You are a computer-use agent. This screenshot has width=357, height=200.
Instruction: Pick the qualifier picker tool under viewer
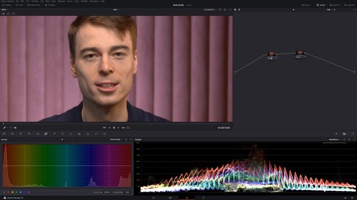[4, 128]
